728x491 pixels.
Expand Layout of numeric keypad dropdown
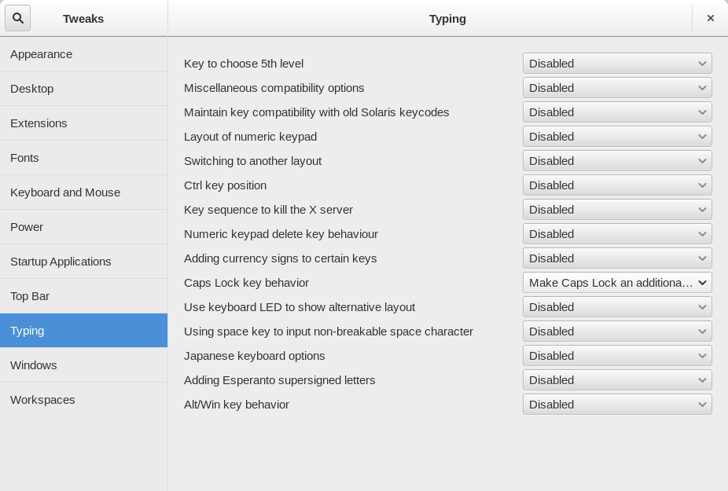(617, 137)
